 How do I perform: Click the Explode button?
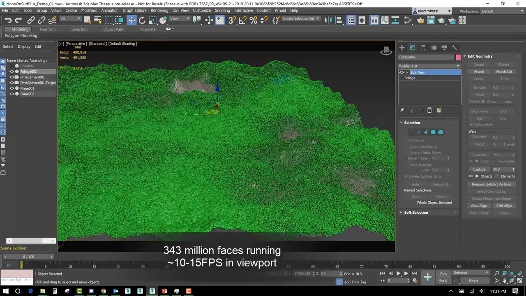(479, 169)
